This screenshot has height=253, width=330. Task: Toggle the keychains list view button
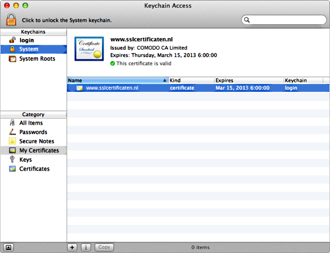point(8,247)
